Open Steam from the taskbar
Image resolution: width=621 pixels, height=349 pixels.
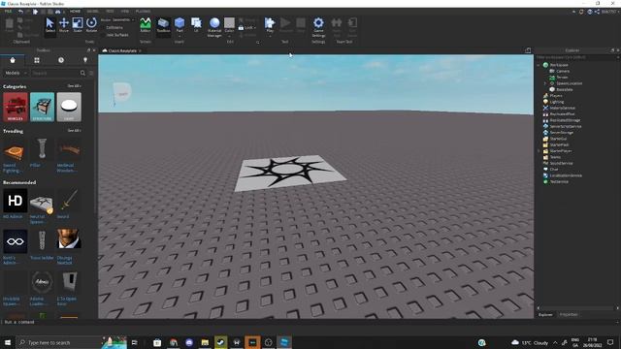pos(220,342)
